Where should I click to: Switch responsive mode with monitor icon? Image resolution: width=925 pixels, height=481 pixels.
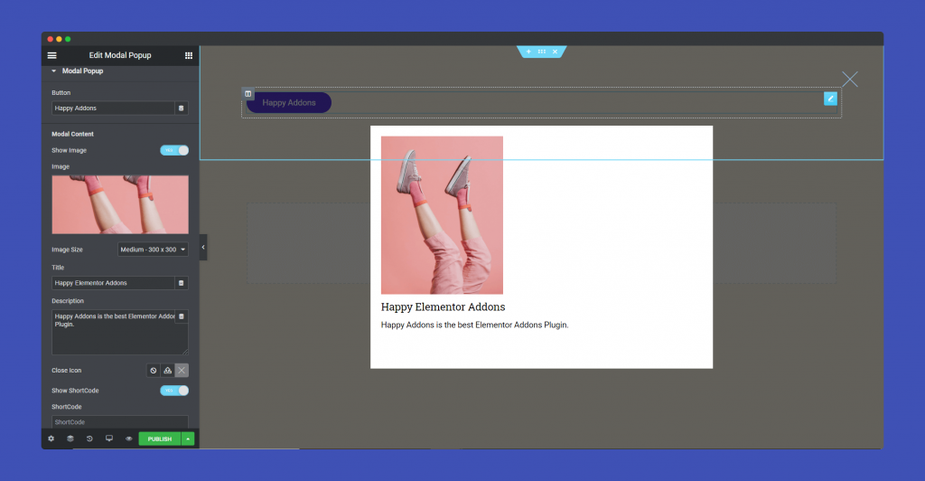click(x=109, y=439)
